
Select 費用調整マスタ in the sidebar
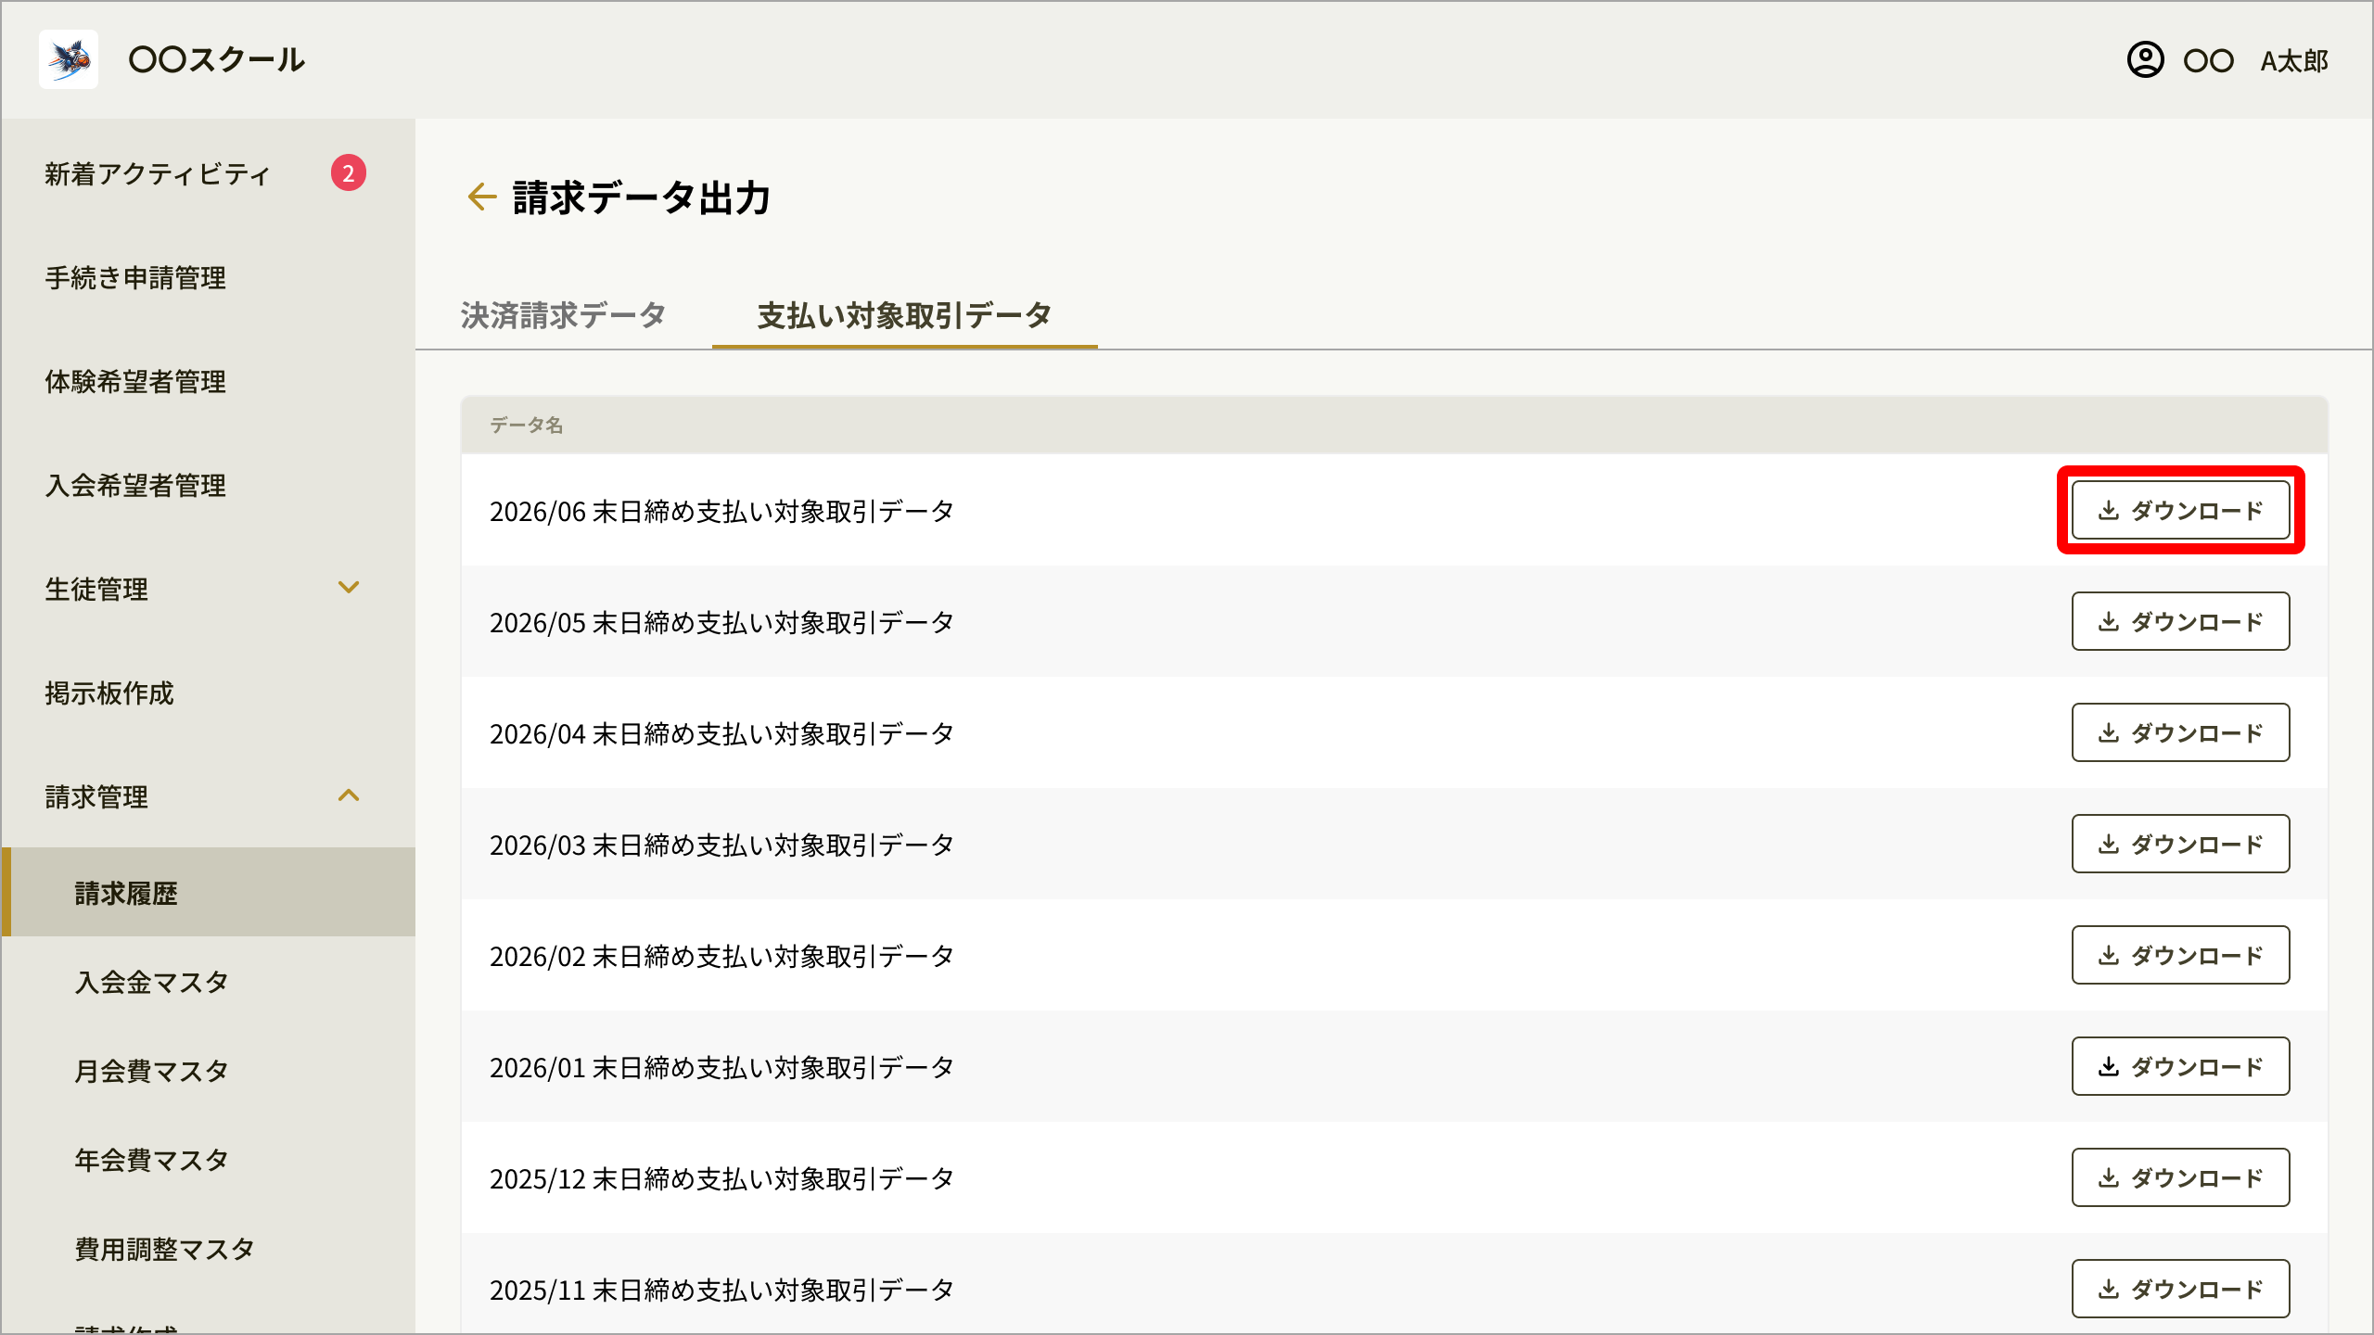point(164,1249)
